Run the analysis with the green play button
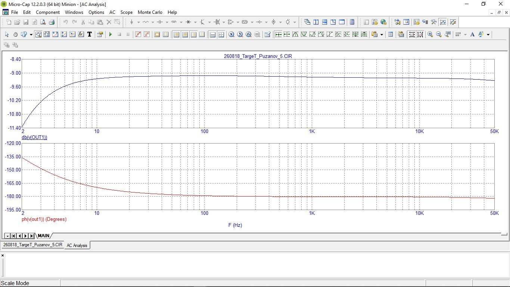510x287 pixels. (x=111, y=34)
